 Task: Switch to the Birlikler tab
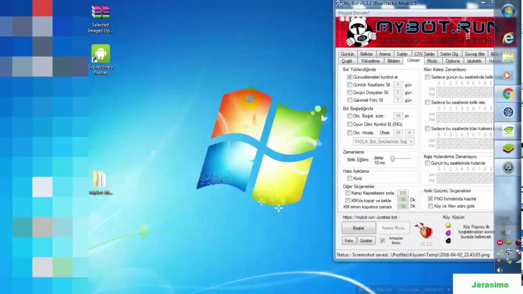(367, 54)
